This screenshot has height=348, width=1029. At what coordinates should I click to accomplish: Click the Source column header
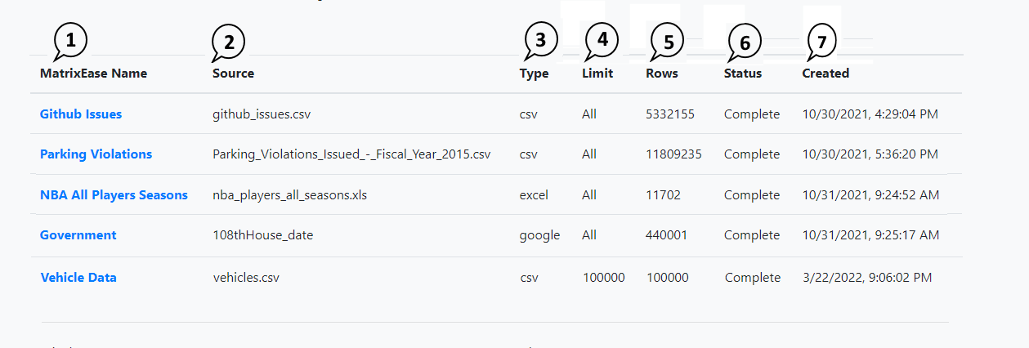[x=233, y=74]
